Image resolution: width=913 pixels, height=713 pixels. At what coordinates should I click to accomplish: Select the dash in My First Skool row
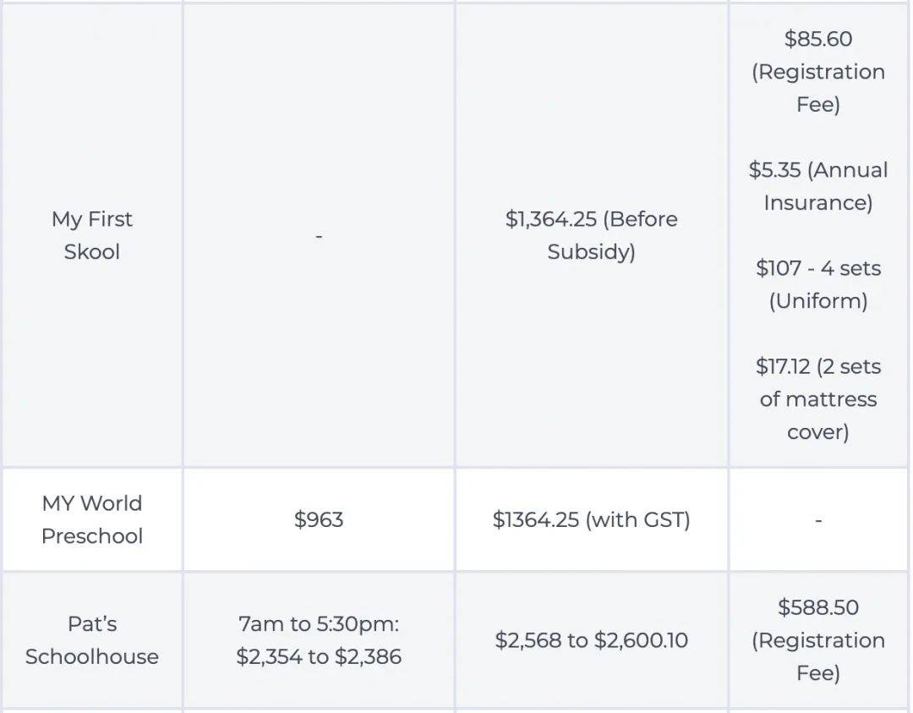click(319, 236)
